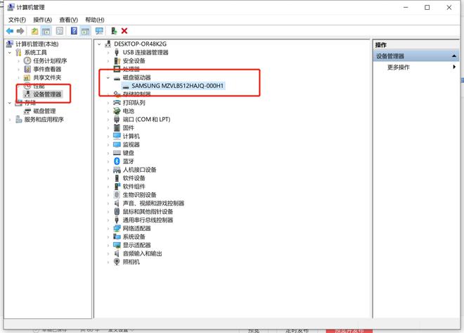Click the 打印队列 printer icon
Viewport: 464px width, 333px height.
tap(117, 103)
